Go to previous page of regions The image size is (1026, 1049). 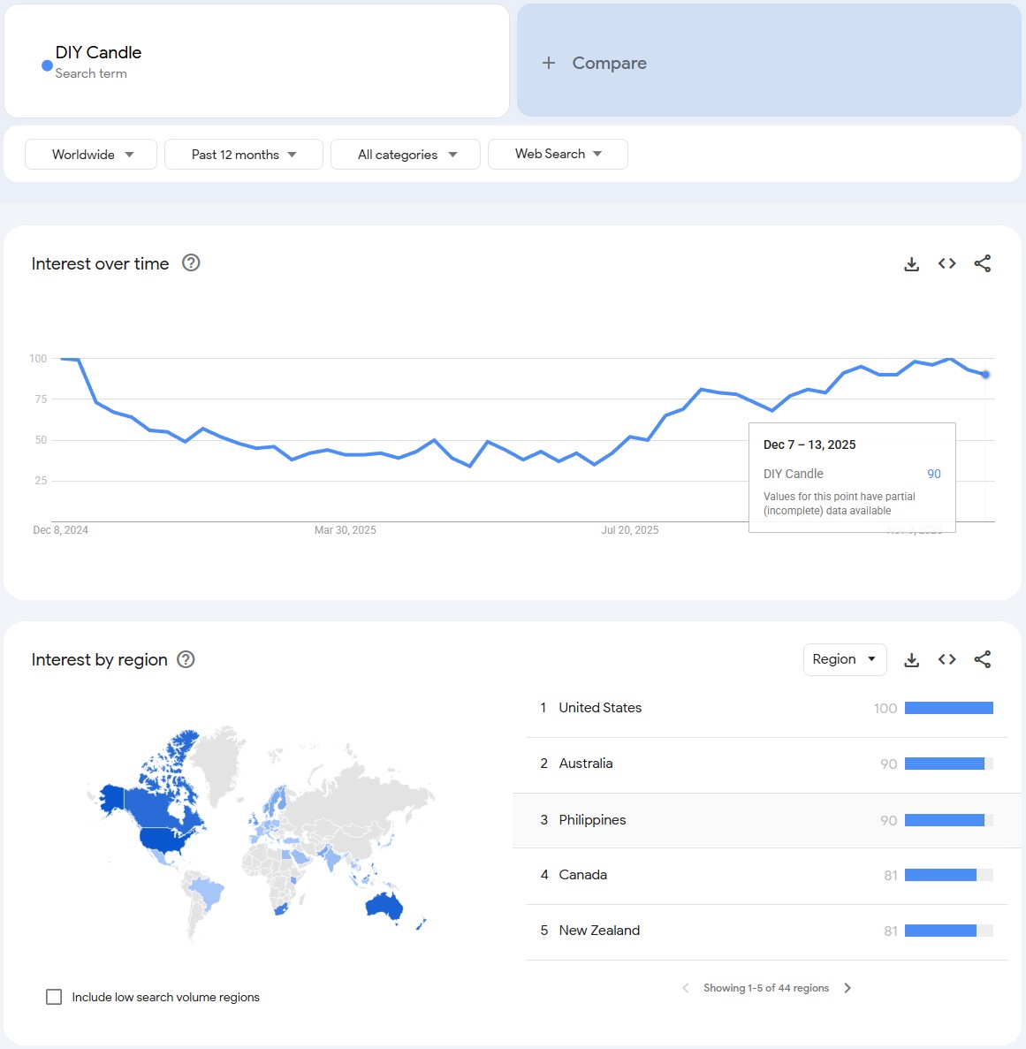coord(686,988)
